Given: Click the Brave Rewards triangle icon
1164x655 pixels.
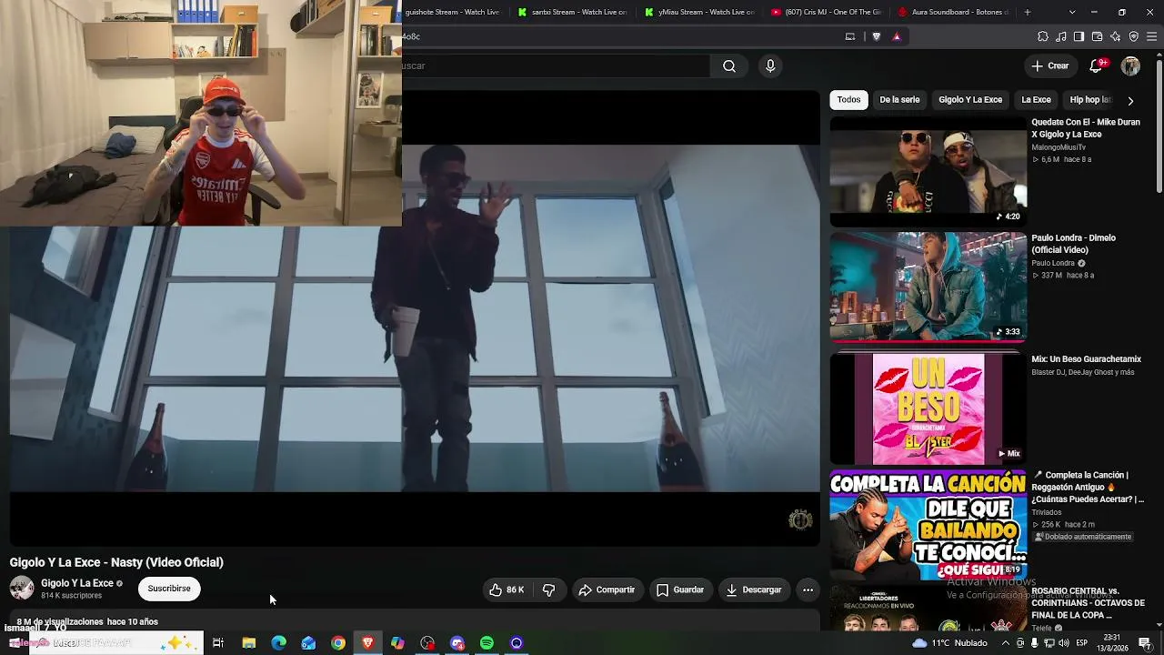Looking at the screenshot, I should point(897,36).
